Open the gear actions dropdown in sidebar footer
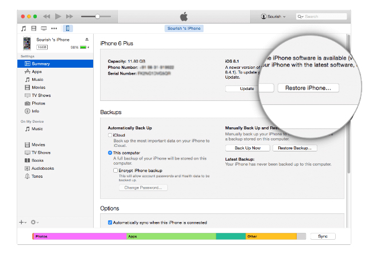The image size is (368, 269). coord(34,222)
